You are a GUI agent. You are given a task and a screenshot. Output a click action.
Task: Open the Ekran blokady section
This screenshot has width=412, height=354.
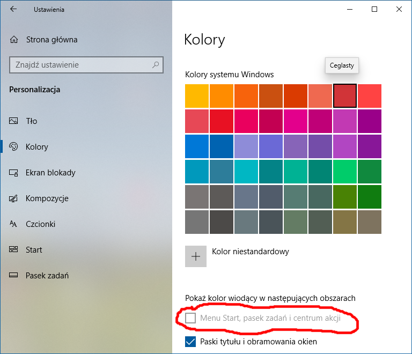point(50,173)
